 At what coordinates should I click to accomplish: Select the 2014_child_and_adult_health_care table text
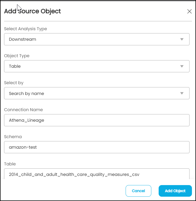tap(74, 175)
